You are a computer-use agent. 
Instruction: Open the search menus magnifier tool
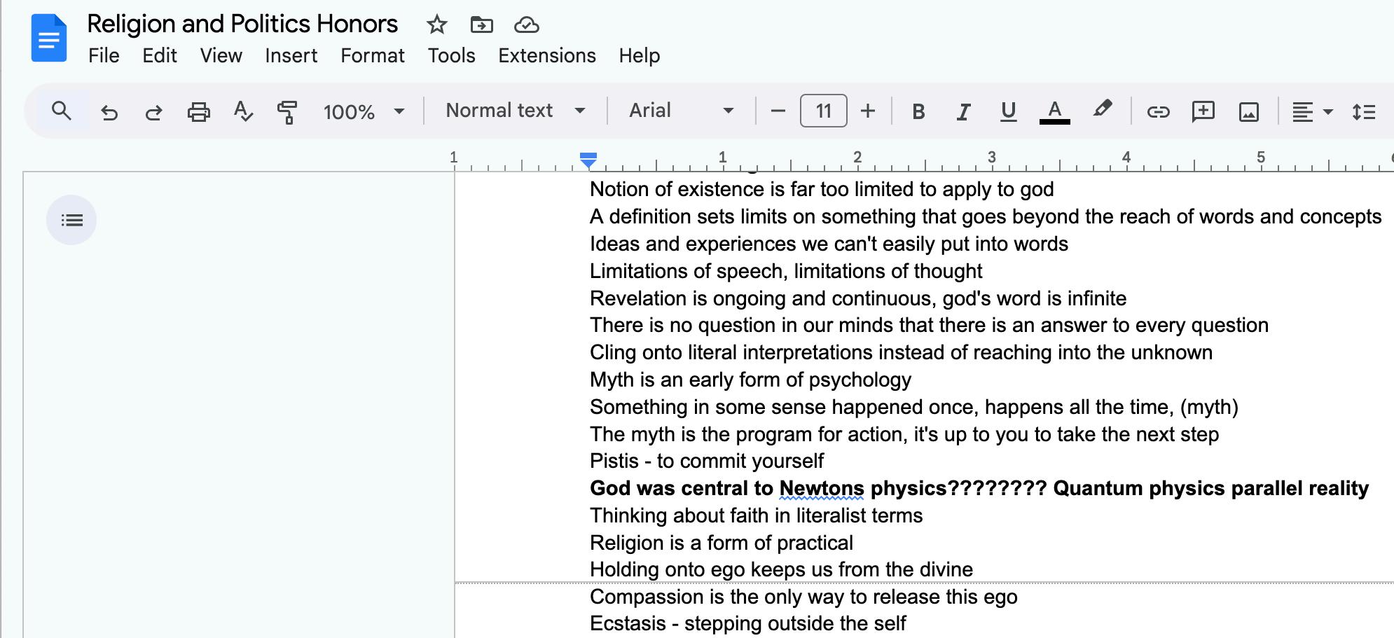tap(62, 111)
